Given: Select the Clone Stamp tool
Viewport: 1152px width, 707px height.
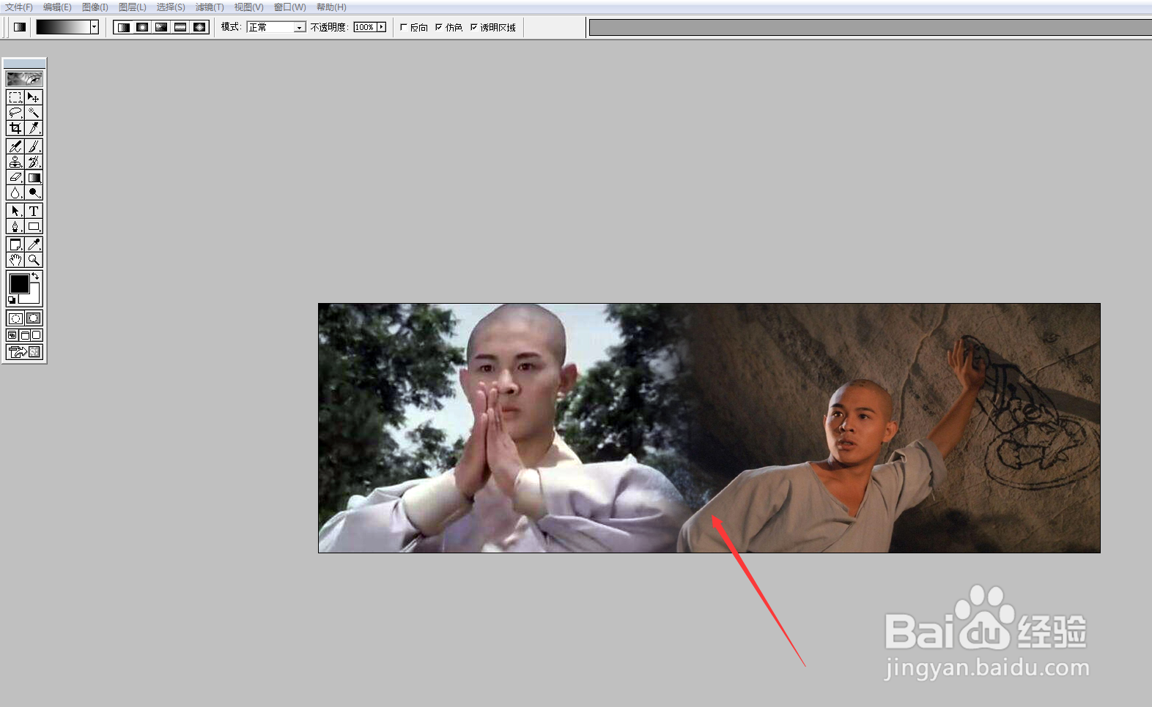Looking at the screenshot, I should [15, 162].
